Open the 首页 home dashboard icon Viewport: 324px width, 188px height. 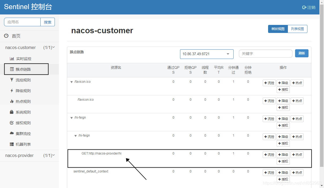coord(6,36)
